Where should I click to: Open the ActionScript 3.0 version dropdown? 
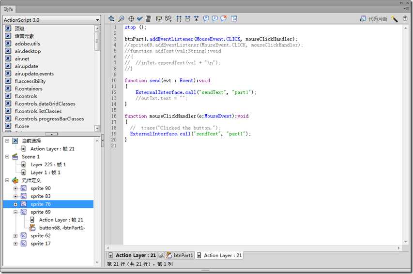(x=52, y=20)
